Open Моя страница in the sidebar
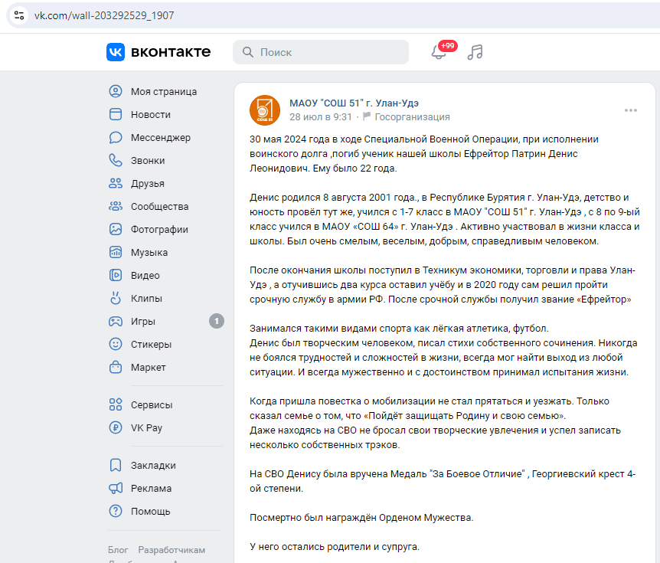Image resolution: width=660 pixels, height=563 pixels. click(163, 92)
